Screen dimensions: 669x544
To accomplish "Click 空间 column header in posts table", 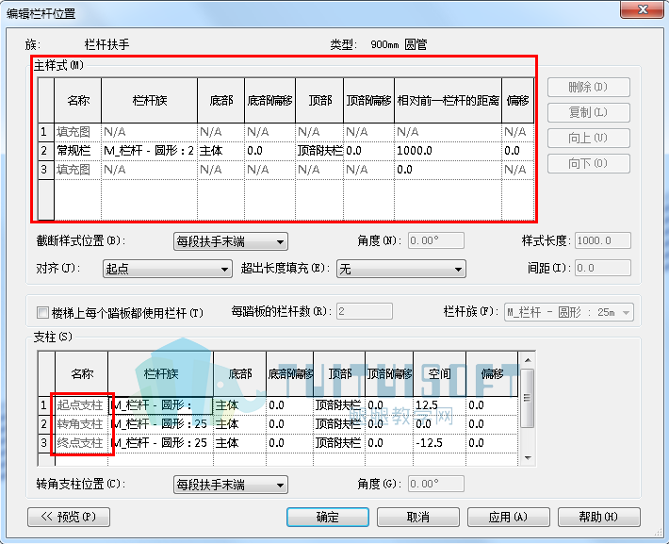I will [x=439, y=374].
